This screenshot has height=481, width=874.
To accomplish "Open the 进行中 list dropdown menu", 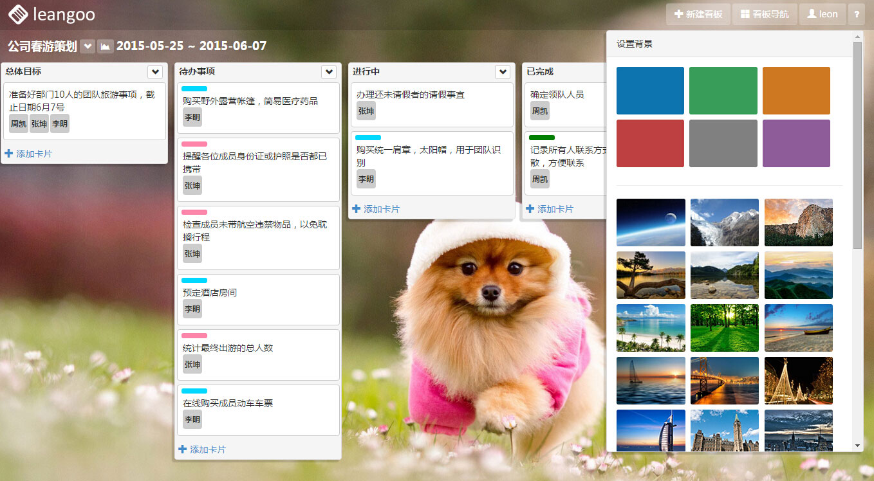I will click(503, 72).
